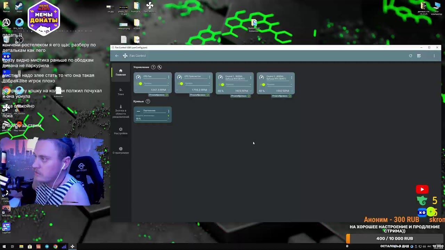This screenshot has width=445, height=250.
Task: Open File Explorer from the taskbar
Action: (21, 247)
